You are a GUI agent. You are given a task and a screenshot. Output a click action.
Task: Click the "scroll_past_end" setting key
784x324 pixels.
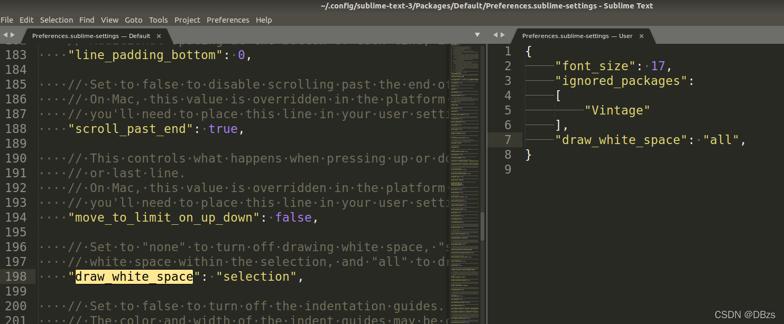click(135, 129)
